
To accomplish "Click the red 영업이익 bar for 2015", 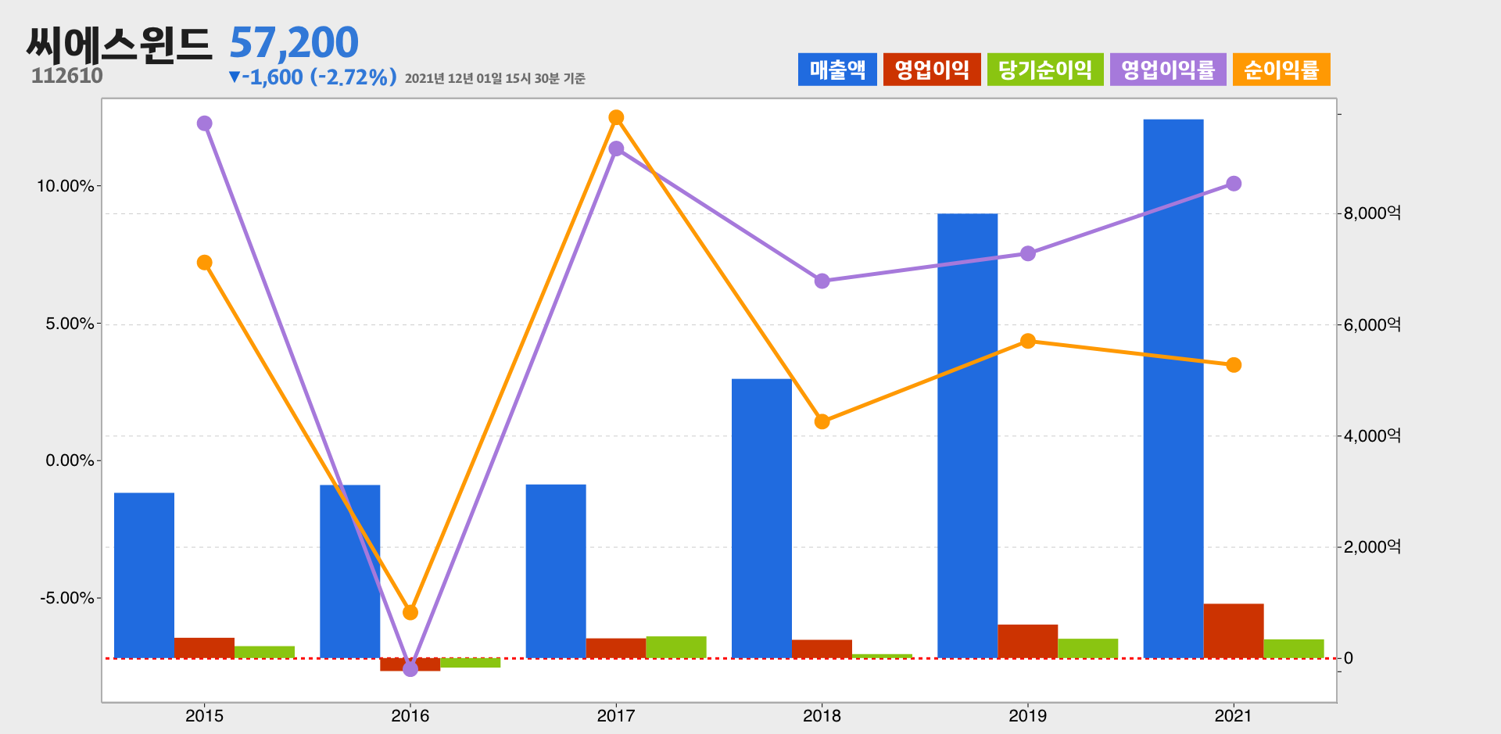I will click(x=204, y=648).
